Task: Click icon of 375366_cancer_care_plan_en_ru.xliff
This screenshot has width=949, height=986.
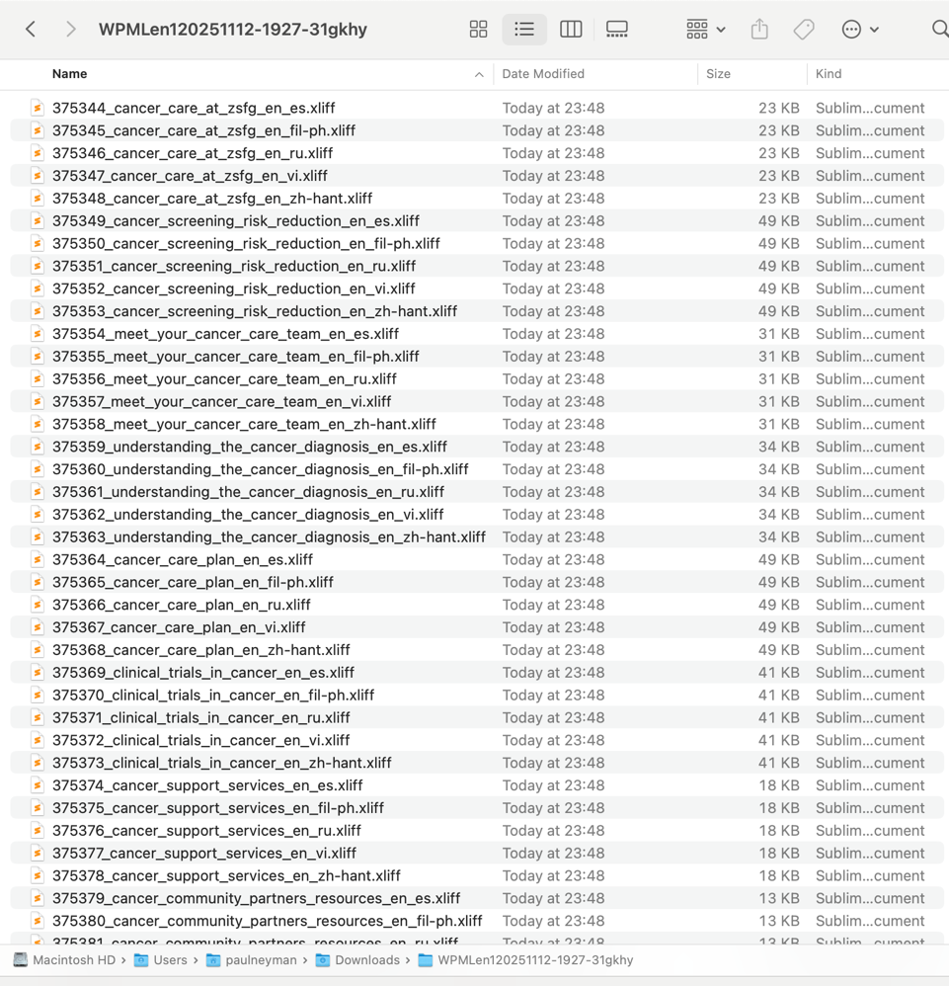Action: click(38, 605)
